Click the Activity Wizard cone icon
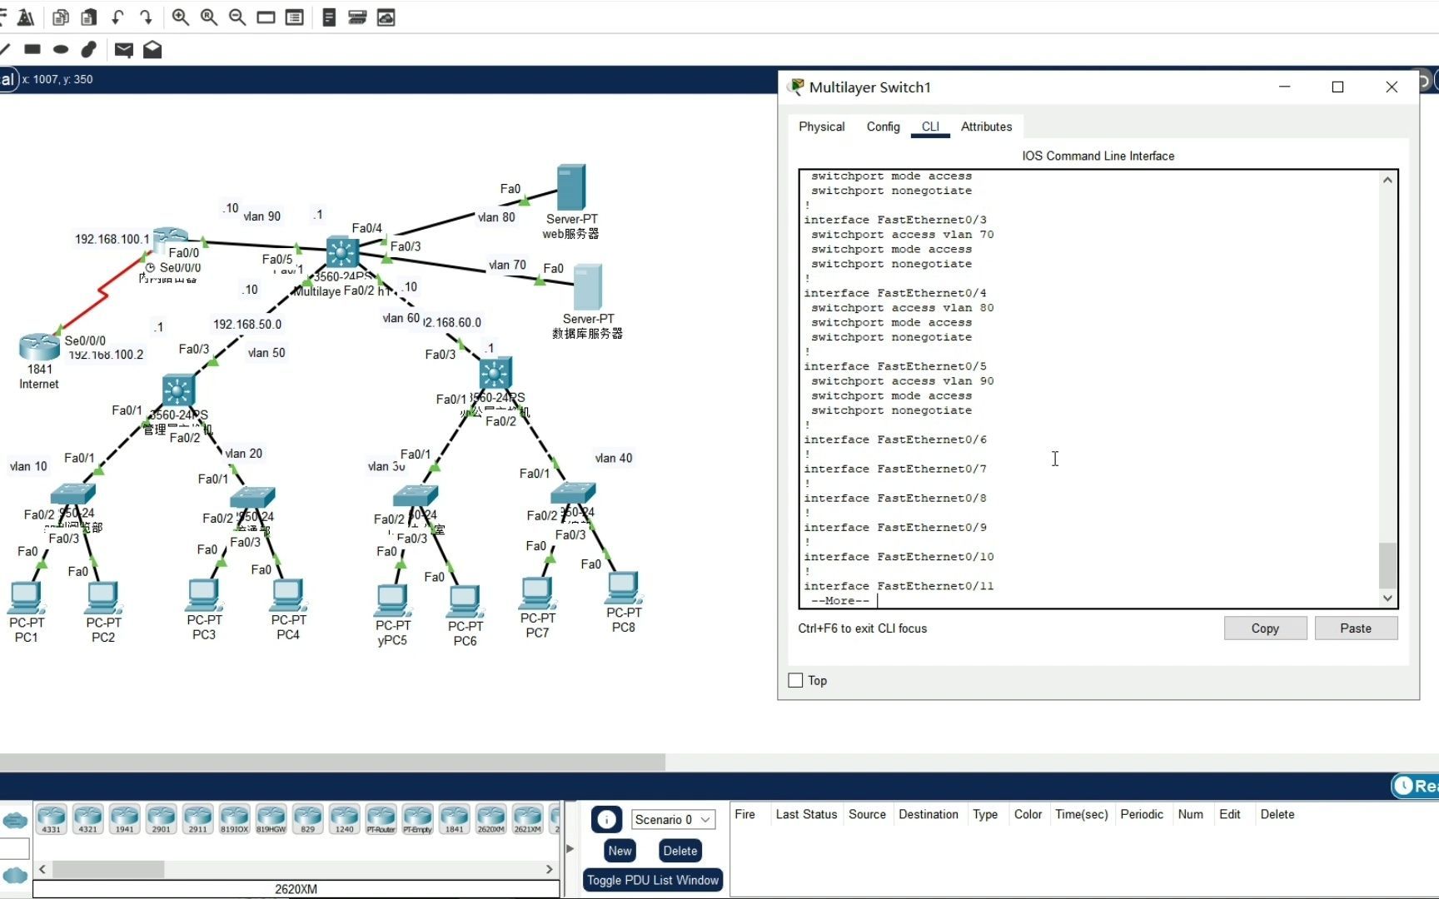 (26, 17)
